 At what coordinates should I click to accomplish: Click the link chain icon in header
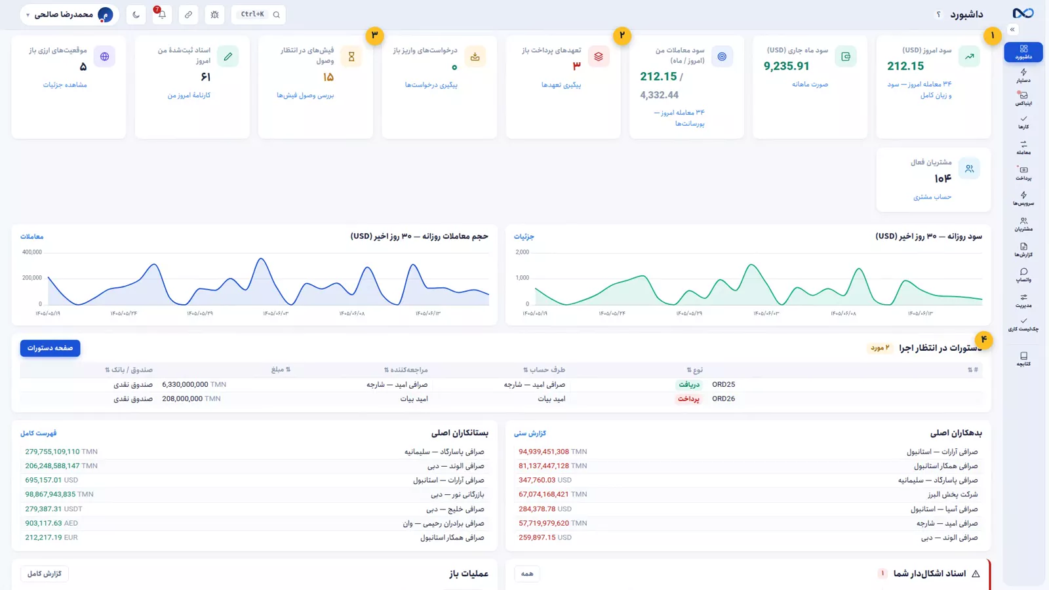pos(188,14)
